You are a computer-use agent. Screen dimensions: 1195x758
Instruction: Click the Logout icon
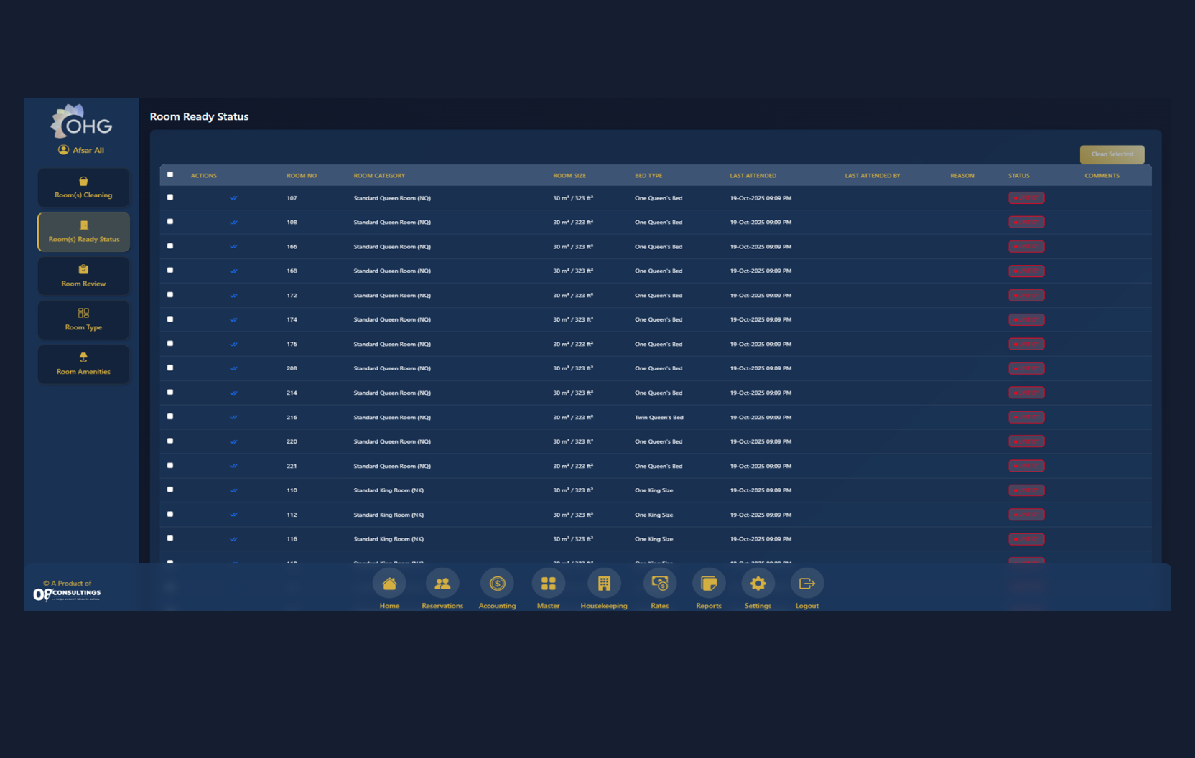(806, 584)
